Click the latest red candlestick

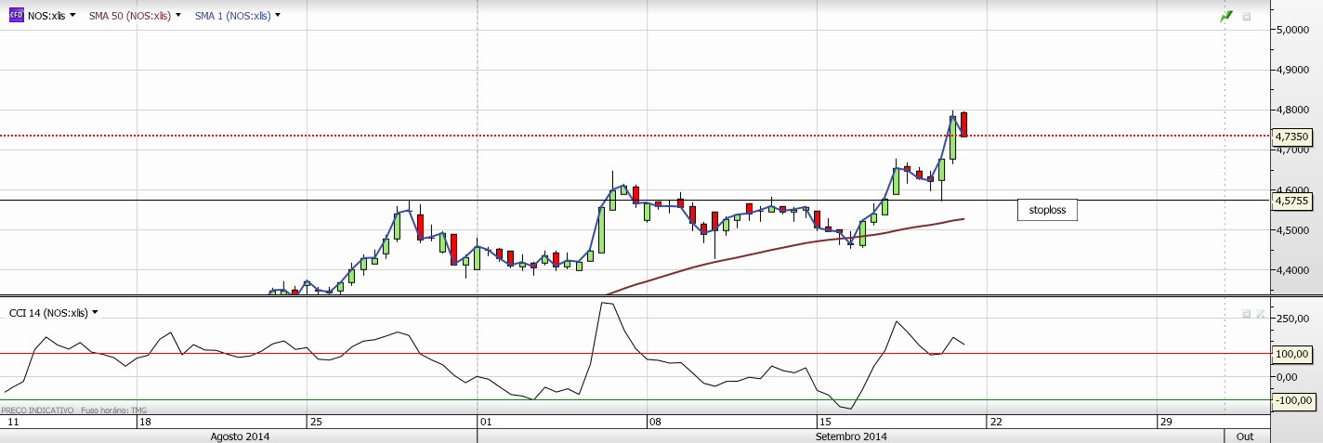[964, 124]
